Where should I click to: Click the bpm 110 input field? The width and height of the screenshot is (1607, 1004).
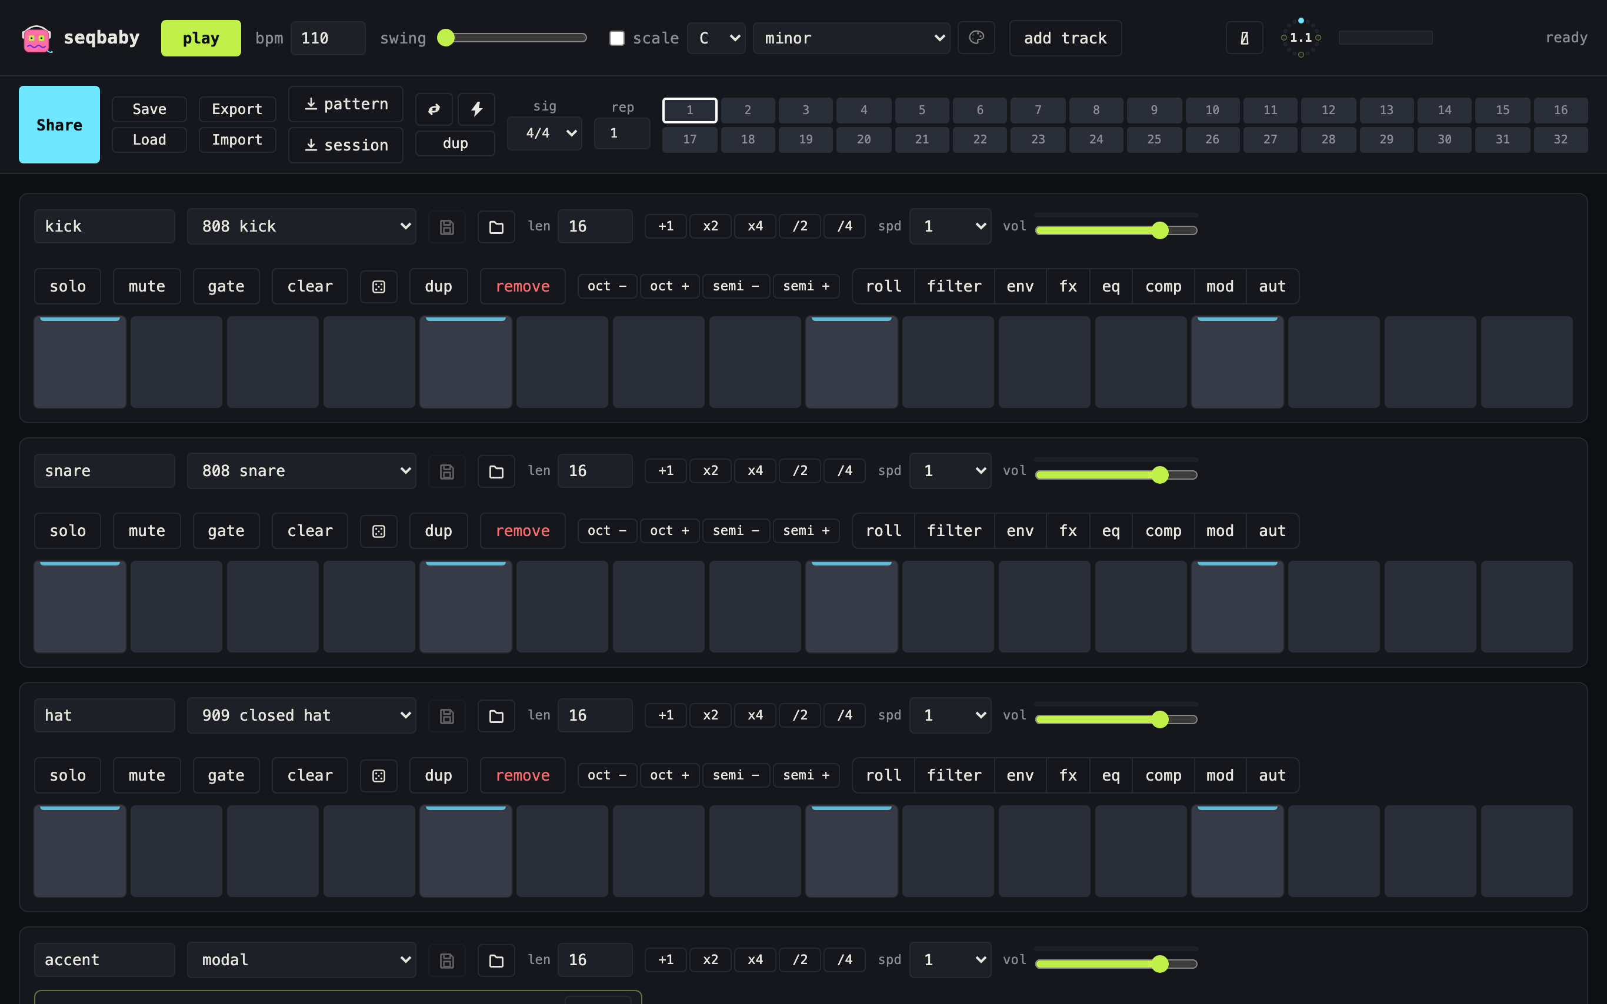click(328, 38)
